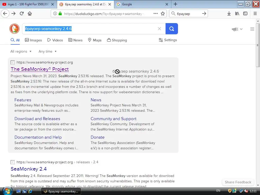Focus the toolbar search field with браузер
This screenshot has height=195, width=260.
pos(188,14)
